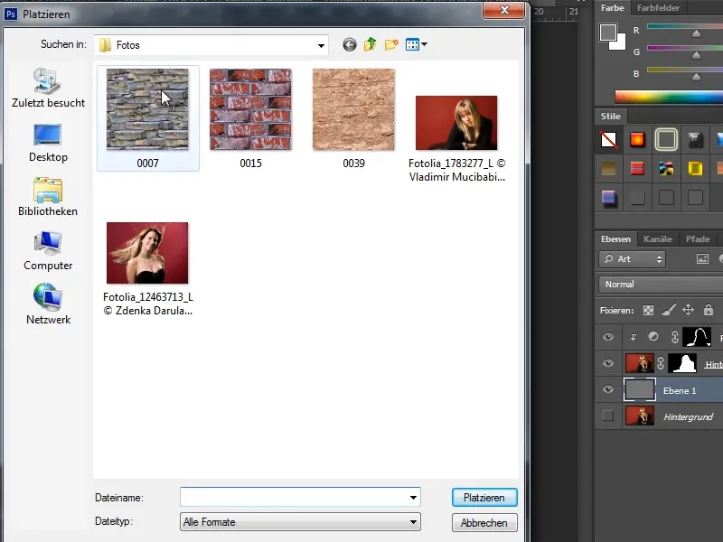Open Netzwerk location
This screenshot has height=542, width=723.
[x=48, y=305]
